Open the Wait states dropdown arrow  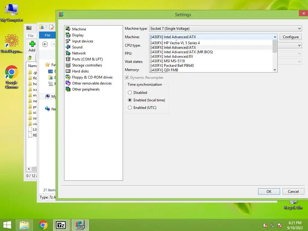click(299, 62)
